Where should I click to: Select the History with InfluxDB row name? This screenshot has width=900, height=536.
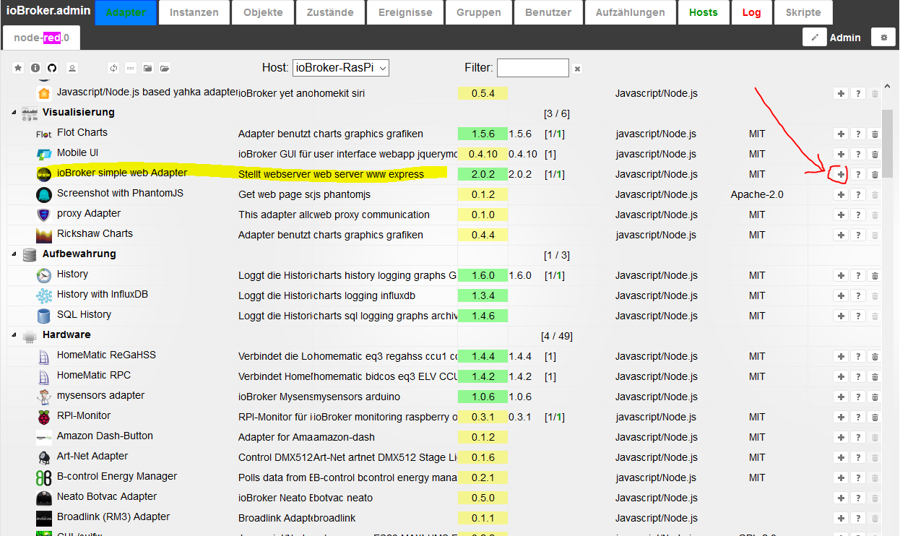coord(104,294)
